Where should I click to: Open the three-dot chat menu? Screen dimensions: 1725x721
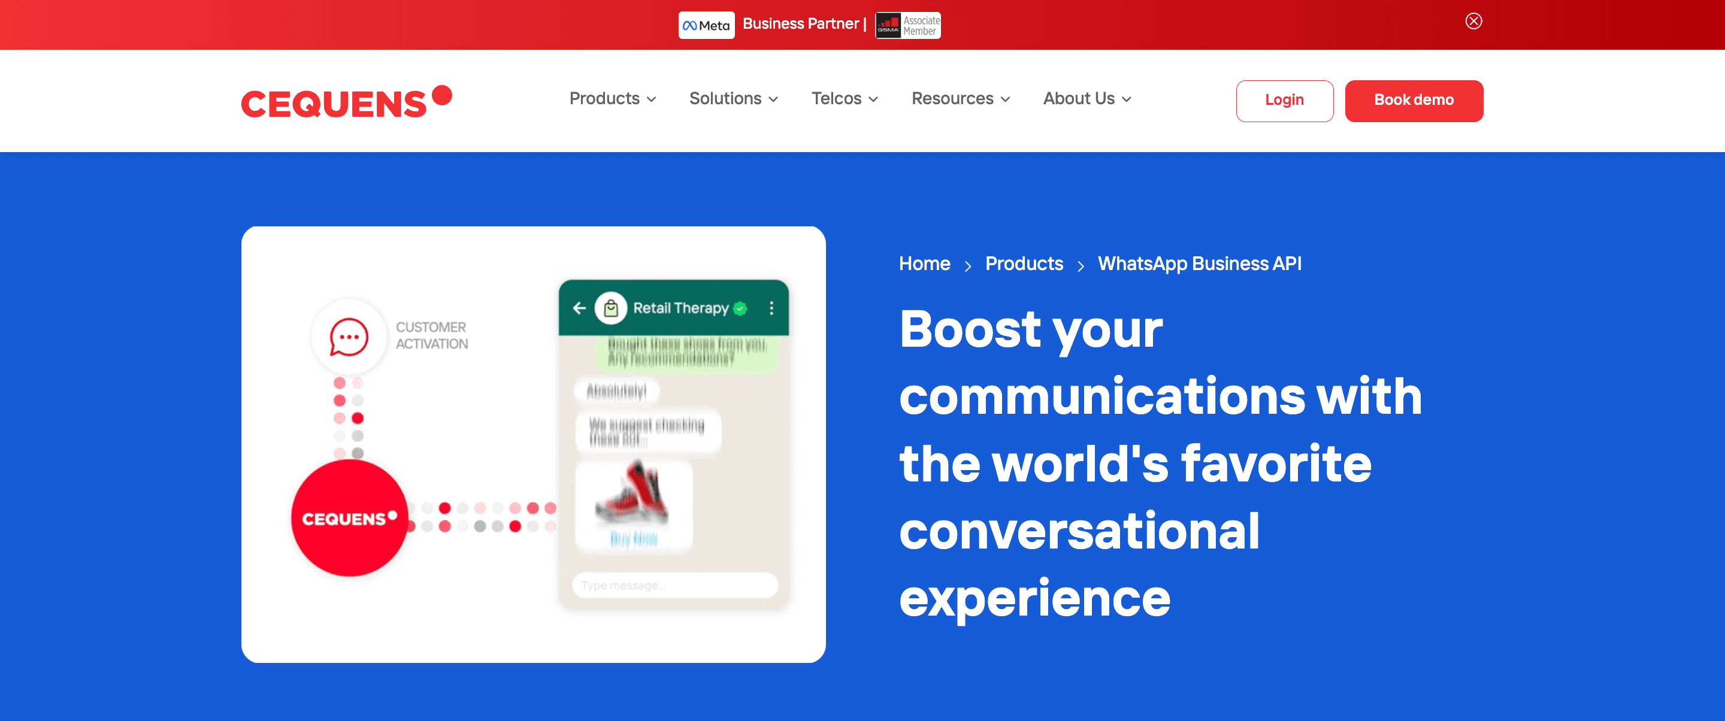(x=771, y=308)
